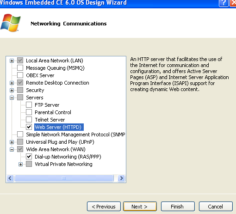The image size is (236, 214).
Task: Click the scrollbar left arrow
Action: (10, 178)
